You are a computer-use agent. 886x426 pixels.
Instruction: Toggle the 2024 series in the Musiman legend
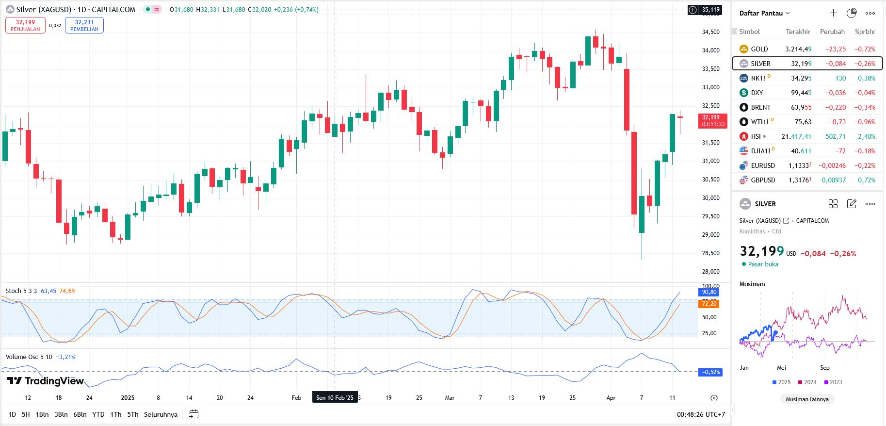(x=807, y=382)
